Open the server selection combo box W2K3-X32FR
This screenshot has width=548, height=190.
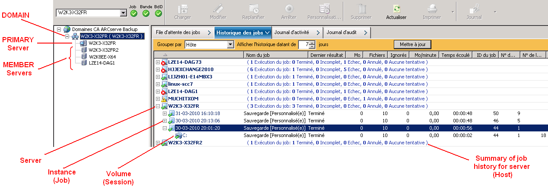click(x=91, y=13)
